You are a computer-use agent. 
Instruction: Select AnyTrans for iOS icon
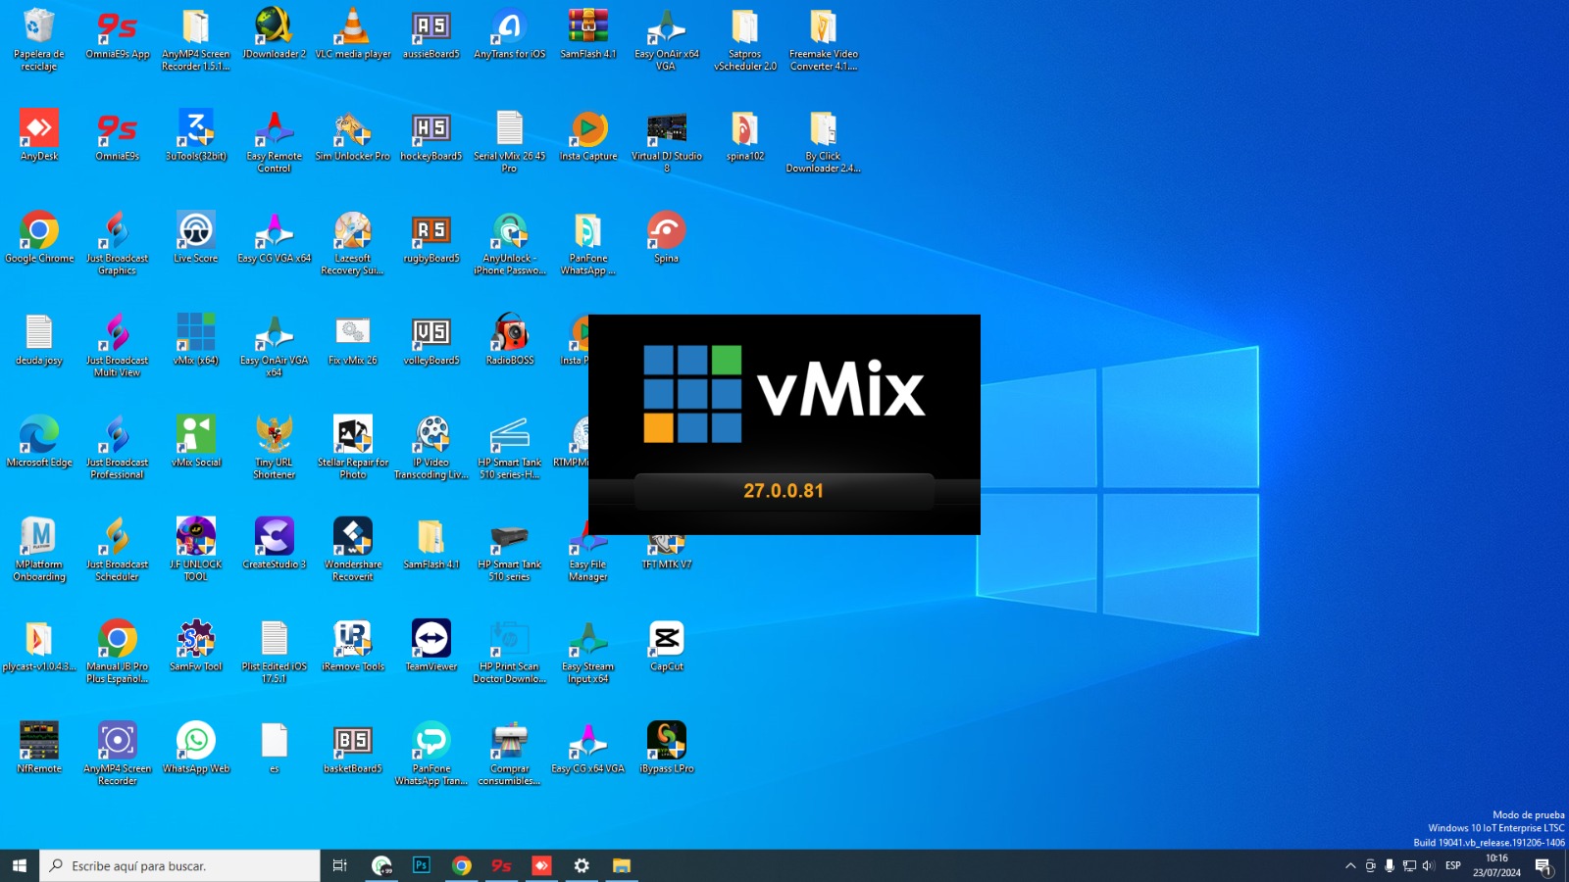510,34
